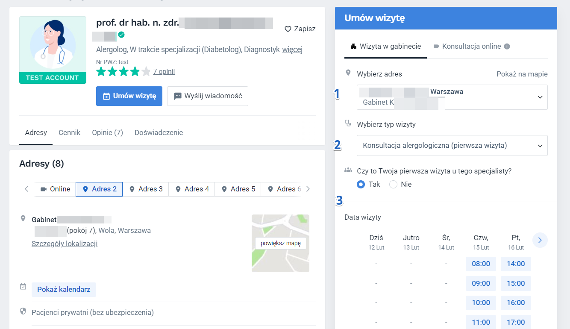
Task: Click the right arrow to see later dates
Action: (540, 240)
